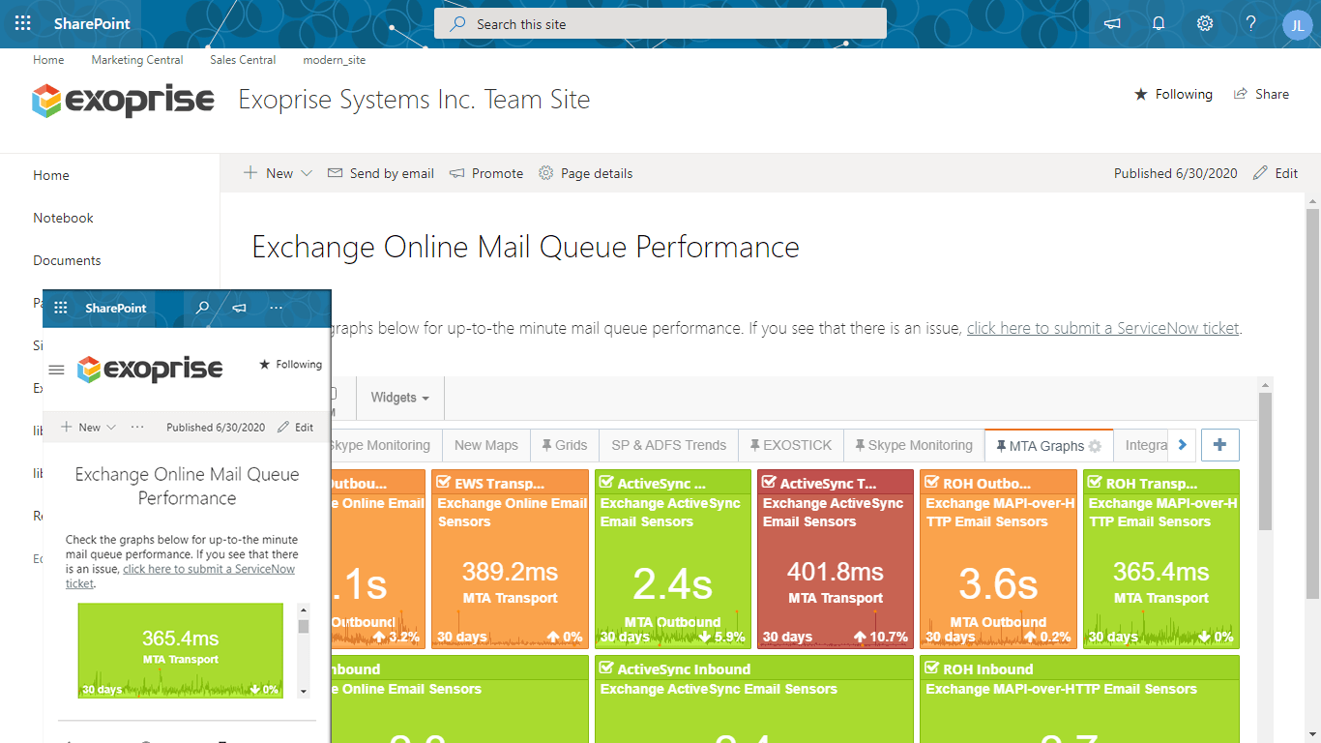Expand hidden tabs with the blue chevron
The width and height of the screenshot is (1321, 743).
pos(1182,445)
